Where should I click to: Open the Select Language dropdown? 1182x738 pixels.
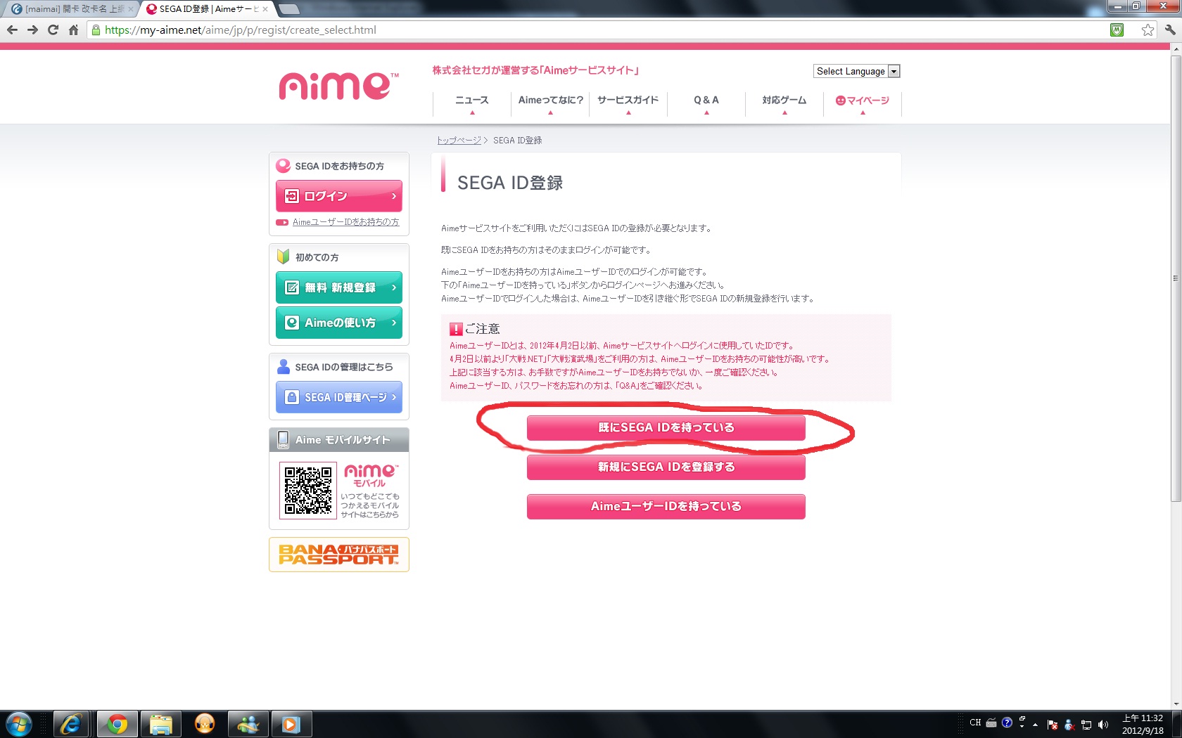tap(856, 71)
